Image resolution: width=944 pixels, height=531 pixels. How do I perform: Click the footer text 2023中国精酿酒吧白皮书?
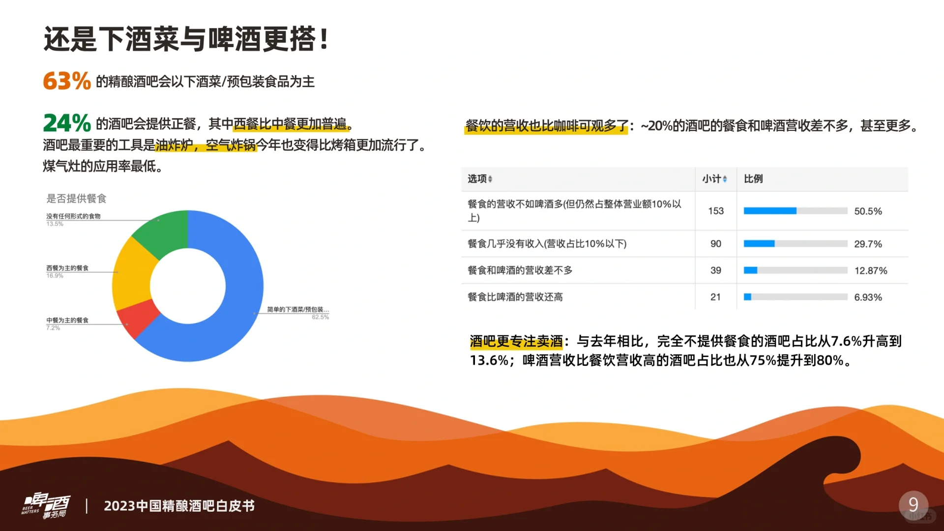click(x=179, y=506)
